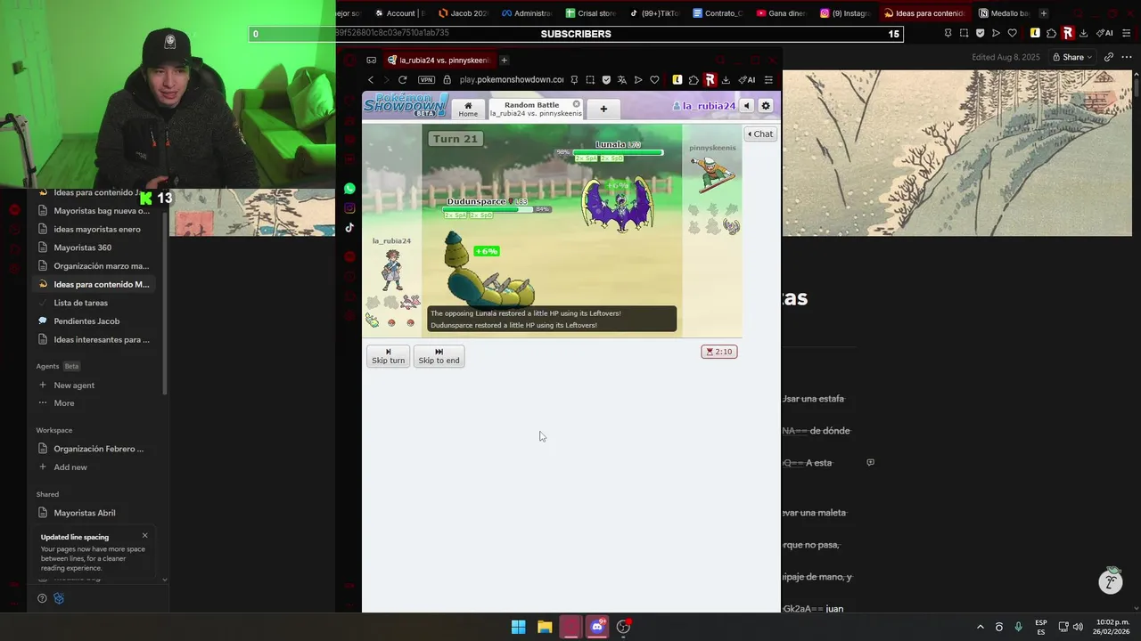Open Organización marzo page in sidebar
This screenshot has height=641, width=1141.
coord(94,266)
